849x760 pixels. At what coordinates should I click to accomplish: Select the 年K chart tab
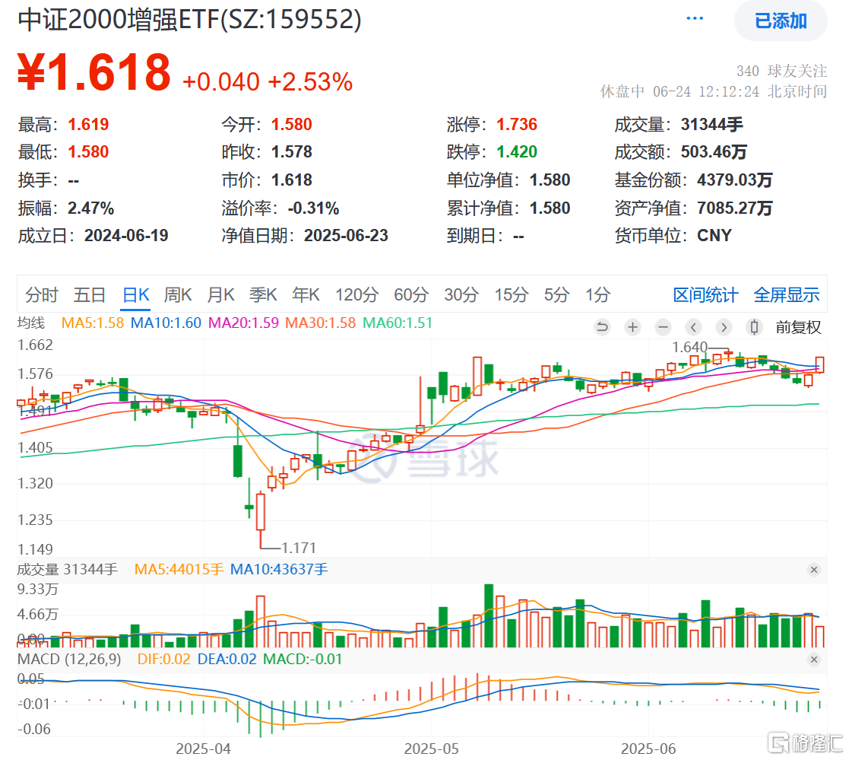click(x=306, y=295)
